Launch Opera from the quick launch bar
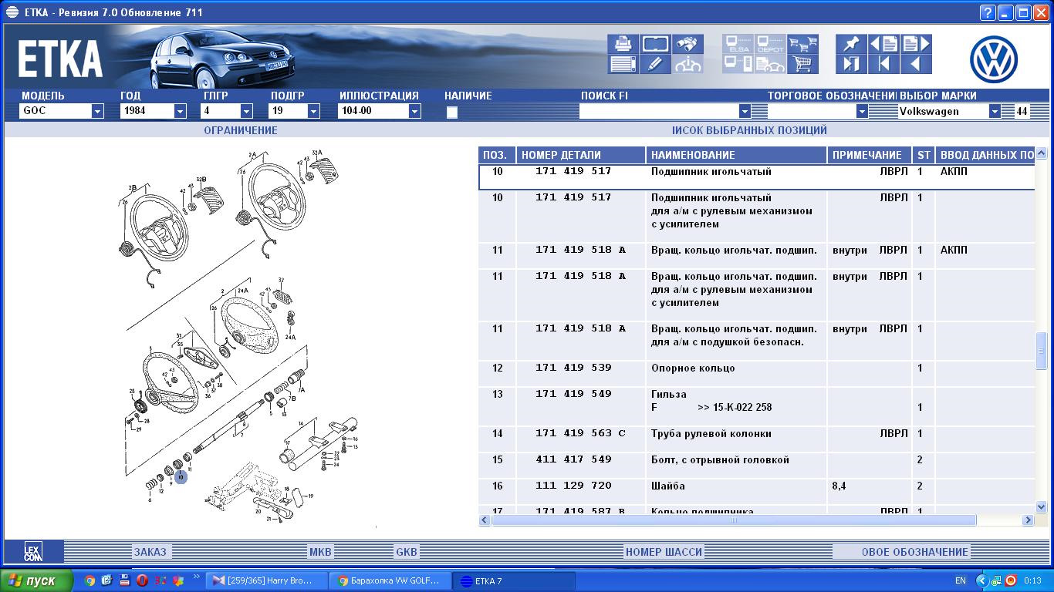This screenshot has height=592, width=1054. point(142,580)
